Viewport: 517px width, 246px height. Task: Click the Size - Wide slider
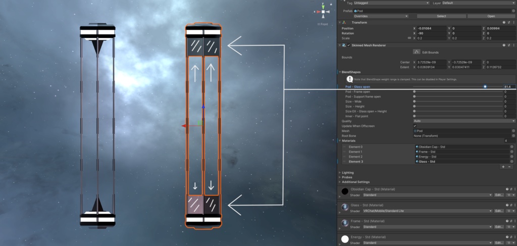tap(457, 102)
